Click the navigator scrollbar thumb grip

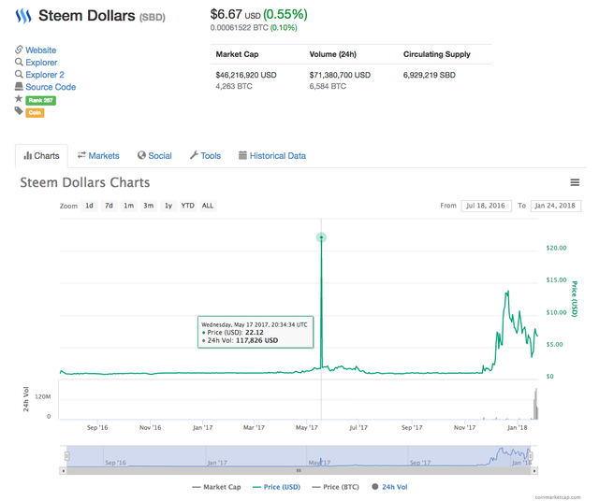[x=299, y=471]
